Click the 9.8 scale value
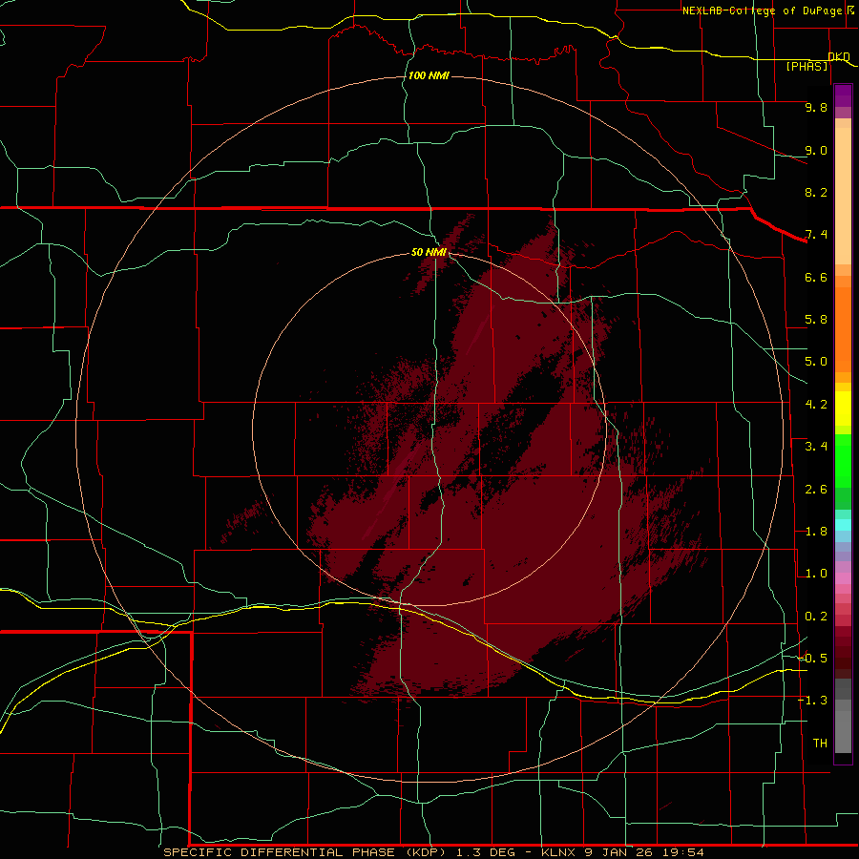The height and width of the screenshot is (859, 859). (816, 107)
